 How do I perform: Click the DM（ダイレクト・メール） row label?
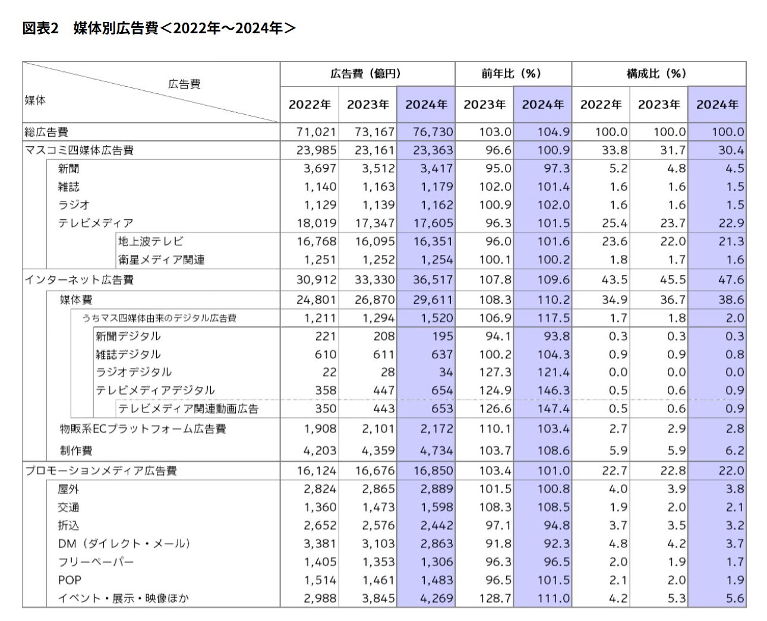(124, 544)
